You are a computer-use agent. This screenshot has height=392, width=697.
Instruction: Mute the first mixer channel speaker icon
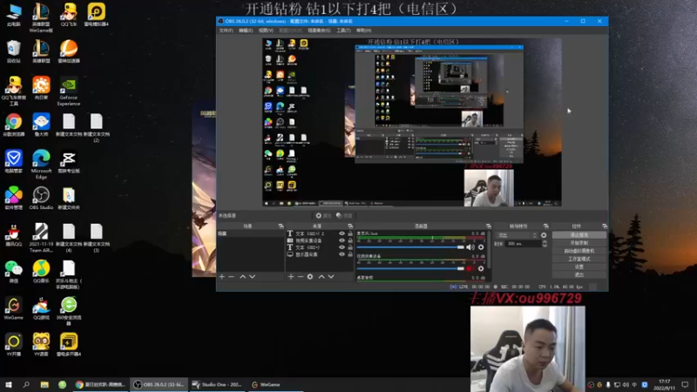(470, 247)
